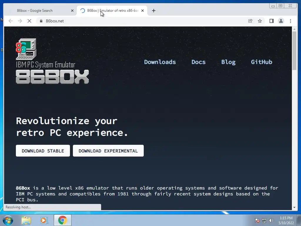Restore down the Chrome window
Image resolution: width=301 pixels, height=226 pixels.
[280, 6]
